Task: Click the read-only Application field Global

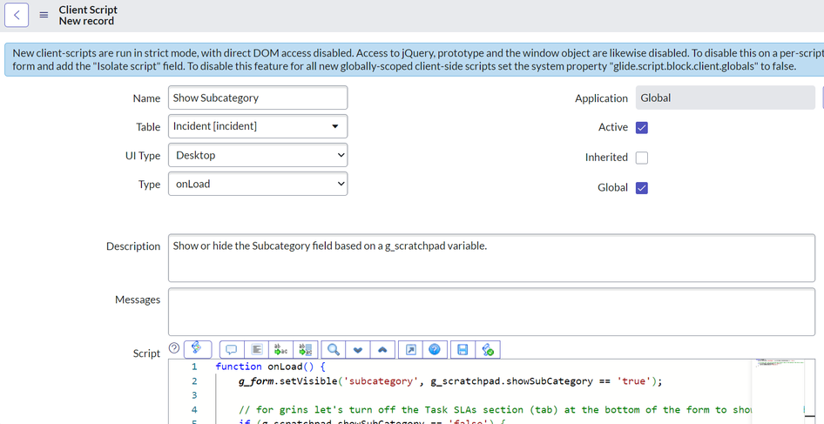Action: pyautogui.click(x=726, y=98)
